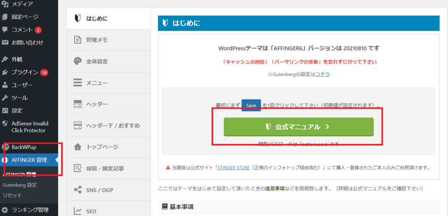The image size is (448, 216).
Task: Click the ヘッダー layout icon
Action: click(x=77, y=104)
